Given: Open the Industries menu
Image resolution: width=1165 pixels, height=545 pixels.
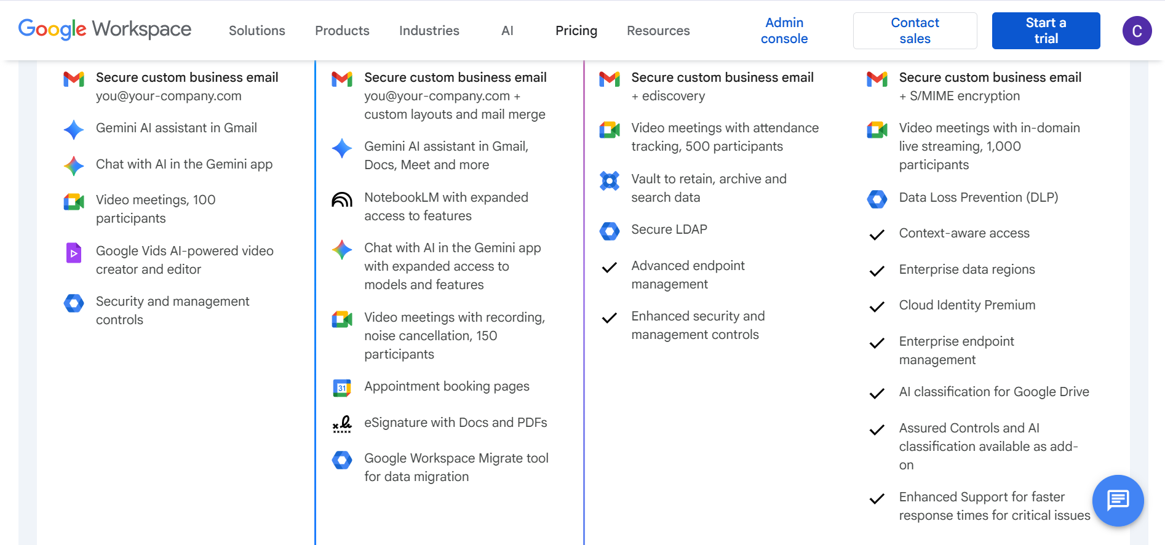Looking at the screenshot, I should coord(429,31).
